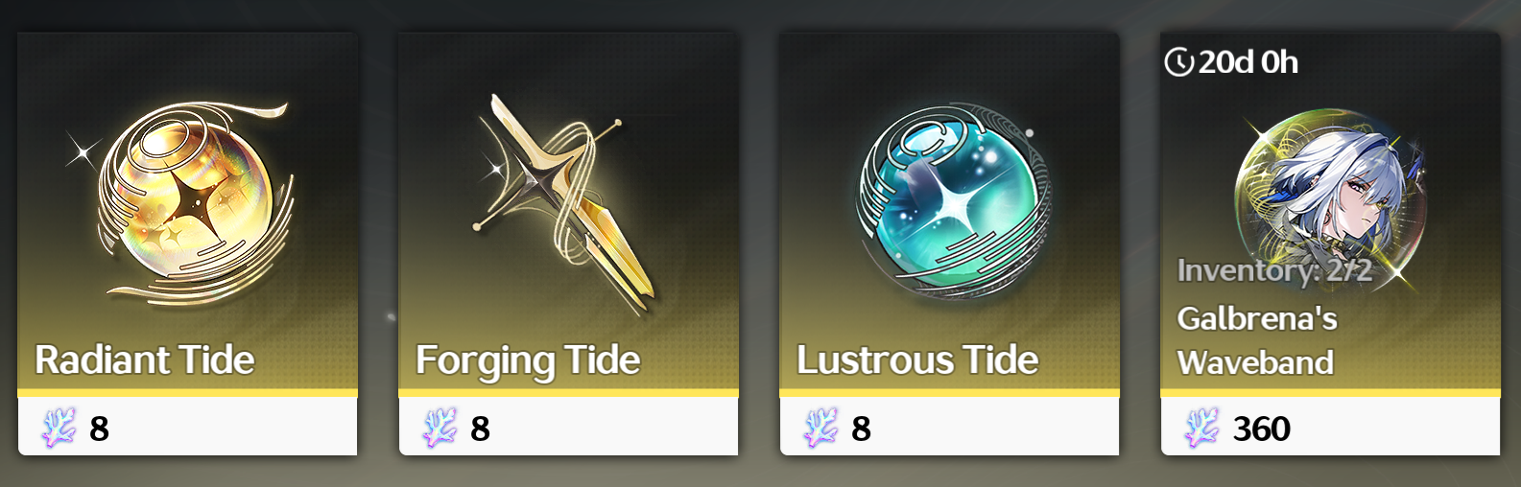Open Galbrena's Waveband item name
This screenshot has height=487, width=1521.
click(x=1257, y=340)
